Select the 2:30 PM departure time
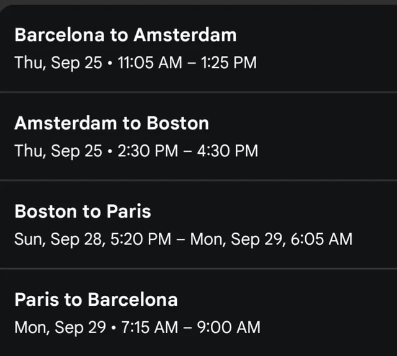This screenshot has height=356, width=397. tap(143, 151)
